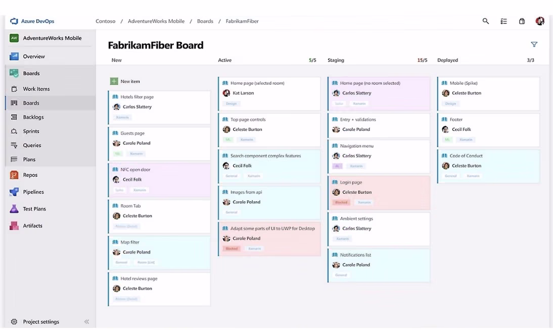This screenshot has width=553, height=330.
Task: Click the Active column header
Action: click(x=224, y=60)
